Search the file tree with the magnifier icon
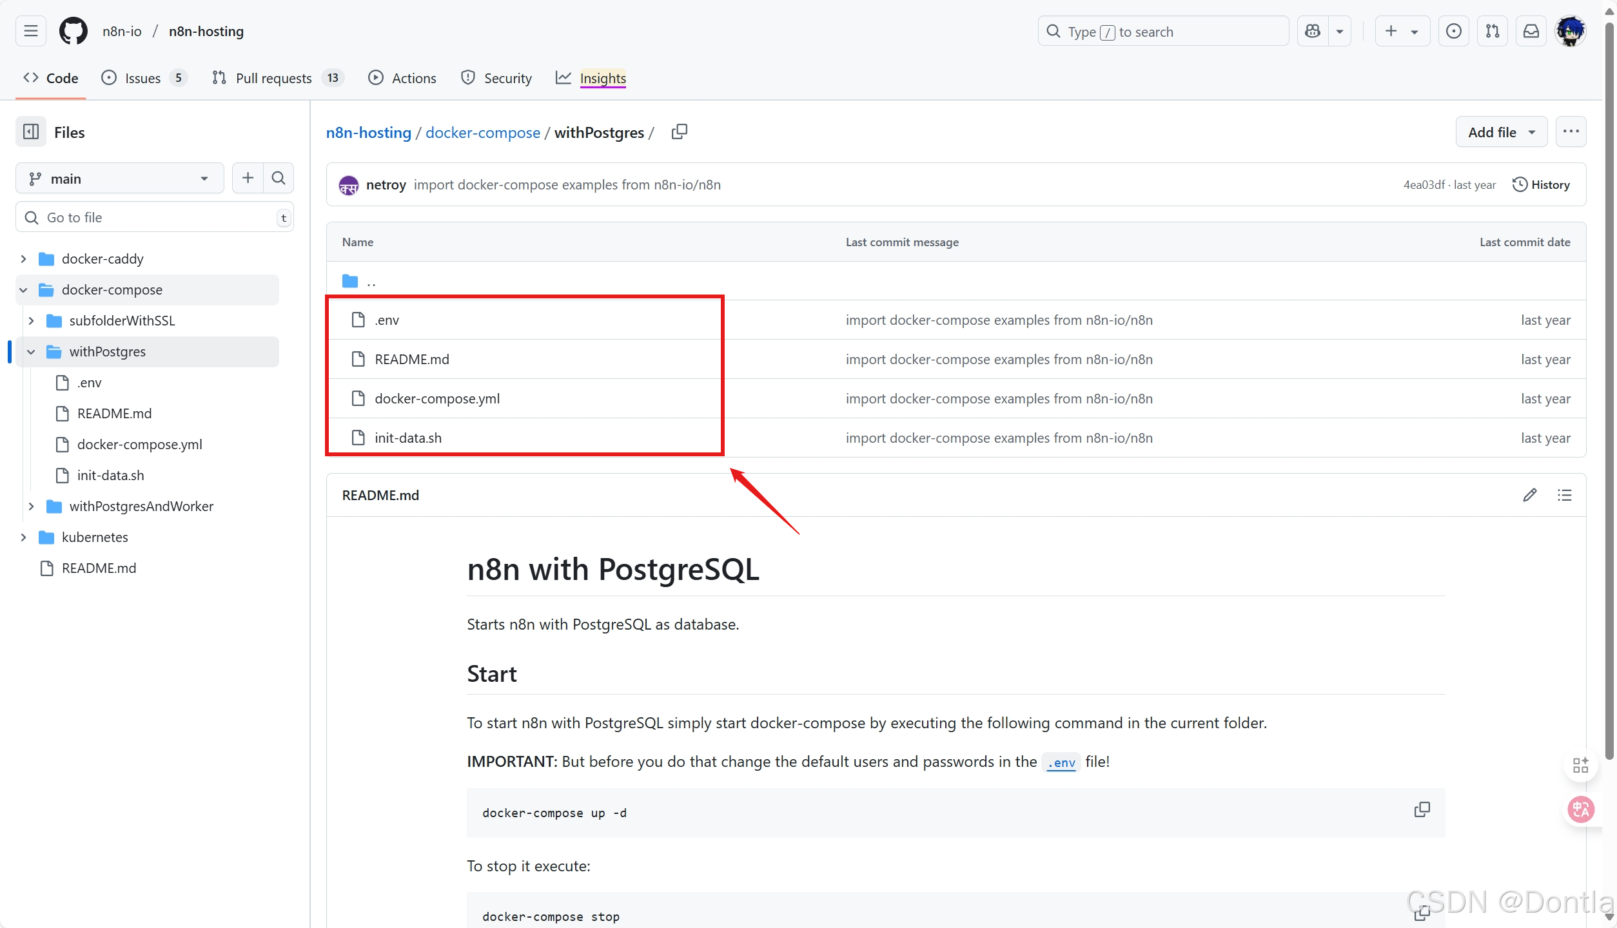Image resolution: width=1617 pixels, height=928 pixels. click(279, 178)
